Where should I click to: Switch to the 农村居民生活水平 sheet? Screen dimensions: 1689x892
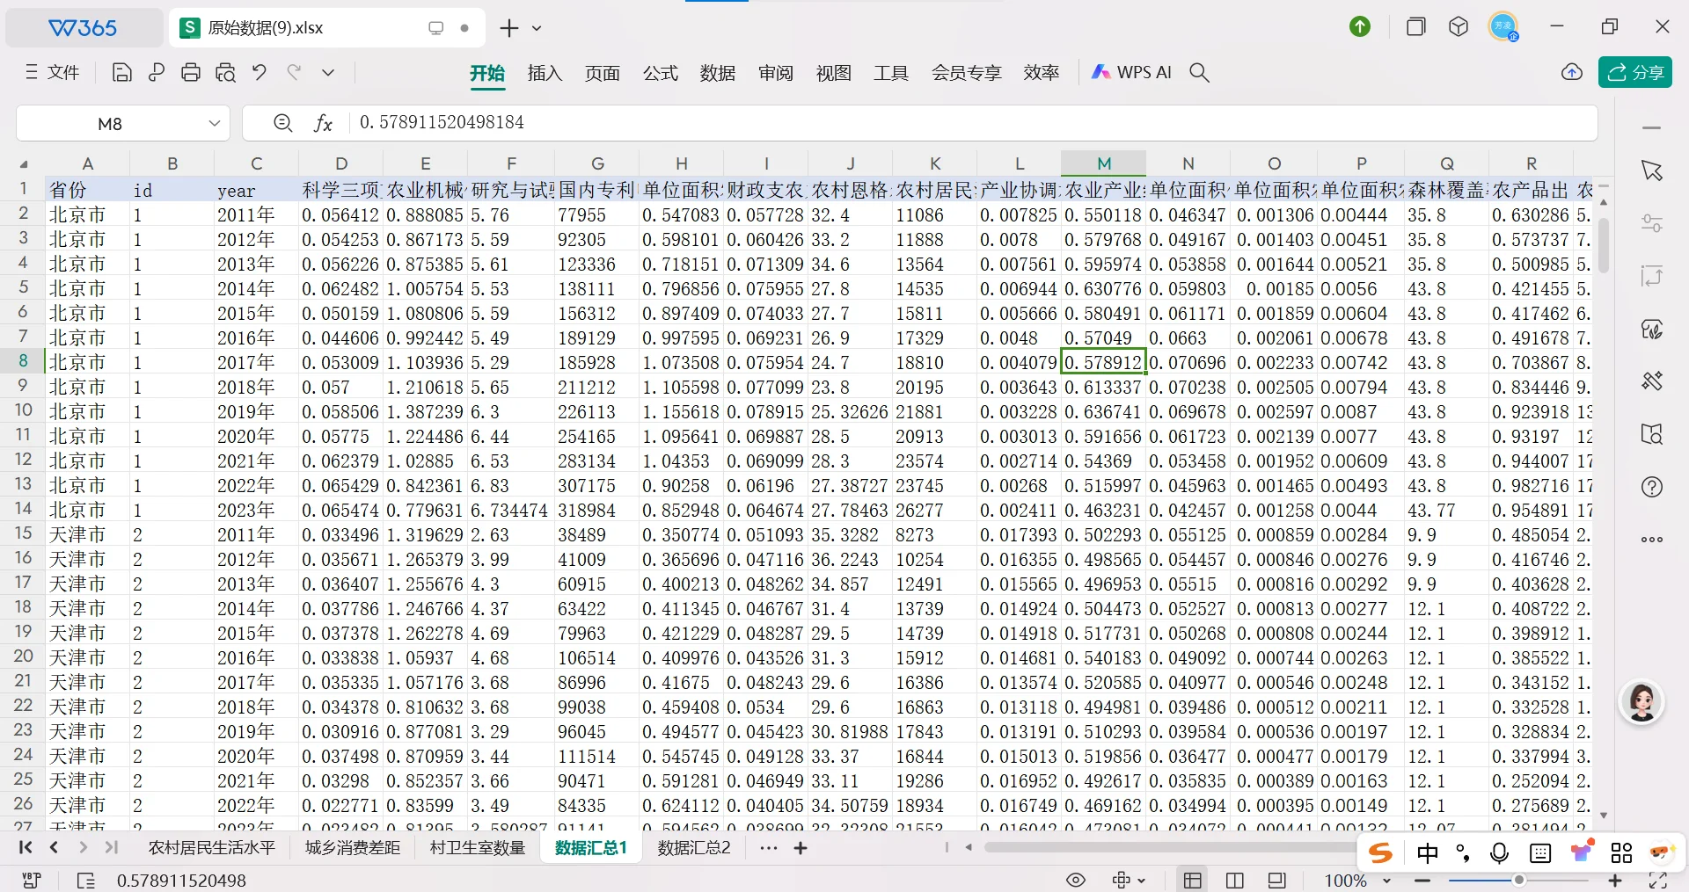click(x=212, y=848)
